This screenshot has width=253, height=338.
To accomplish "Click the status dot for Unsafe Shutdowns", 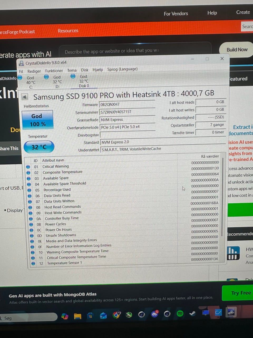I will coord(32,236).
